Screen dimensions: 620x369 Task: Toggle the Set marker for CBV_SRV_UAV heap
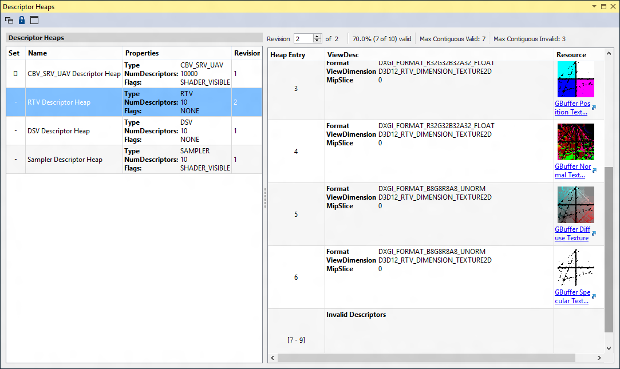click(15, 74)
